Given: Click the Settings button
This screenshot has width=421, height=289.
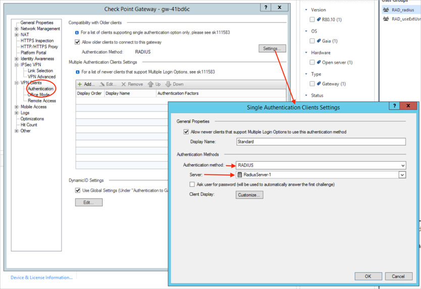Looking at the screenshot, I should (272, 49).
